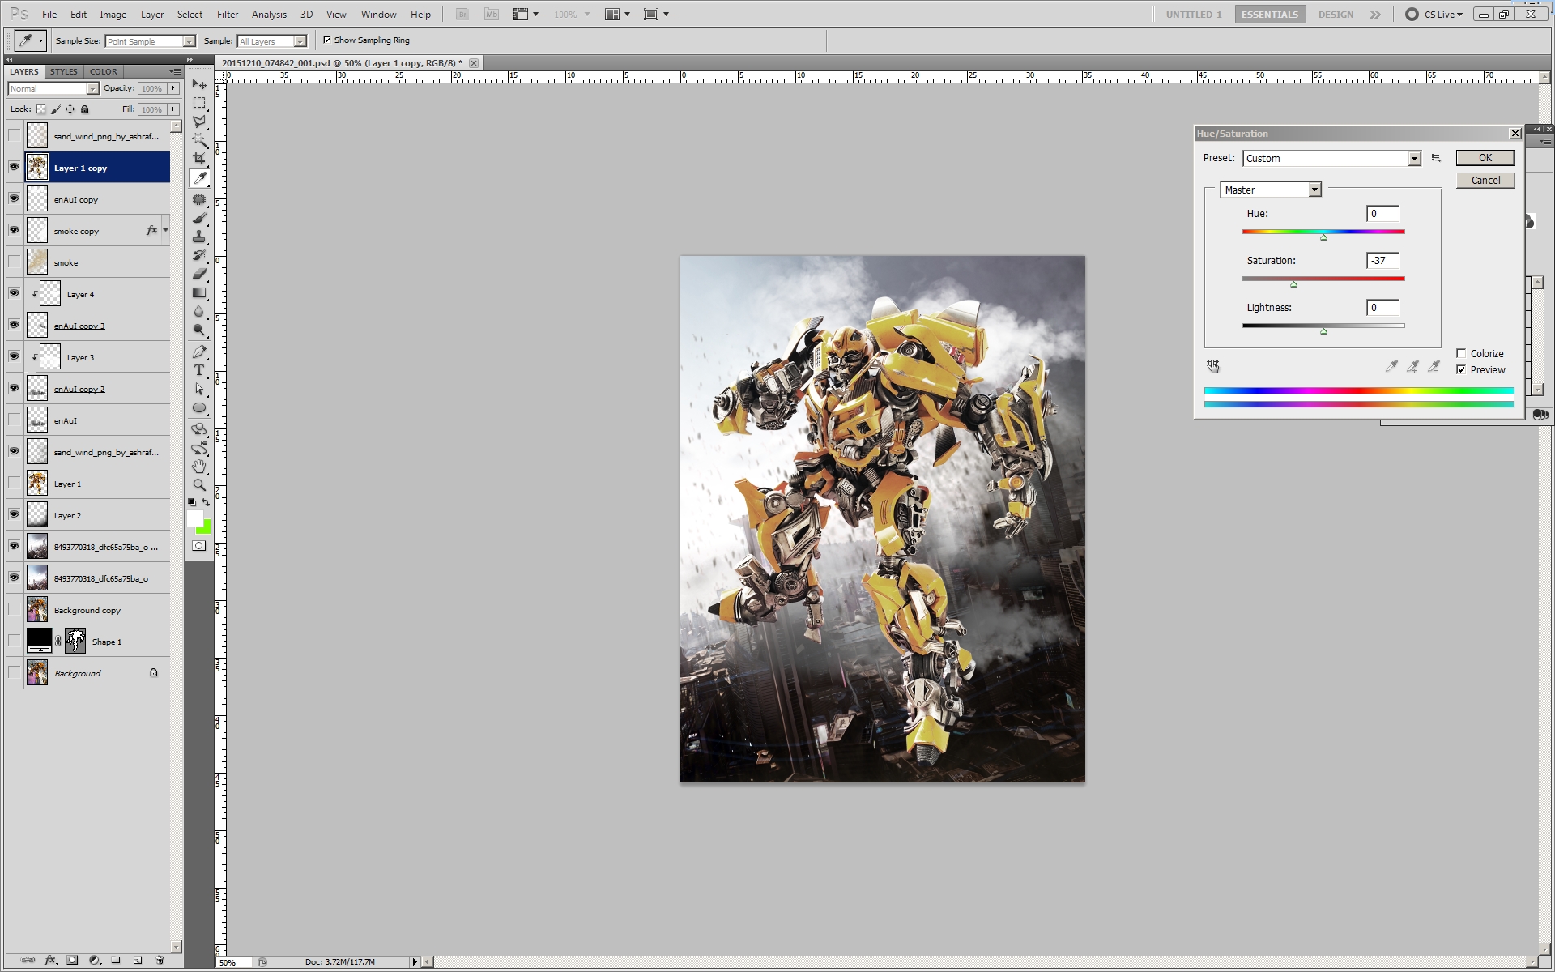Click the Saturation slider handle
The image size is (1555, 972).
pyautogui.click(x=1293, y=284)
